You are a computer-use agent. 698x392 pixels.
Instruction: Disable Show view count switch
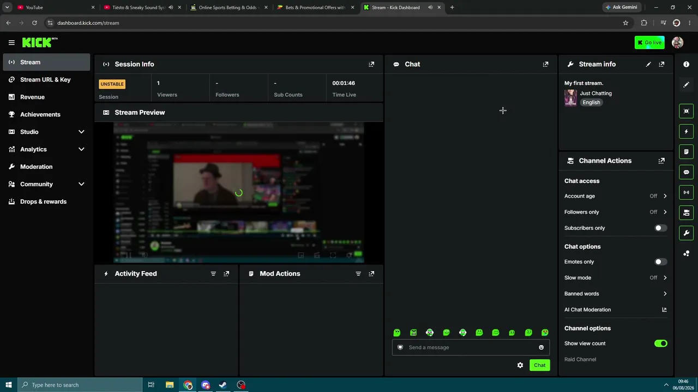pyautogui.click(x=660, y=344)
